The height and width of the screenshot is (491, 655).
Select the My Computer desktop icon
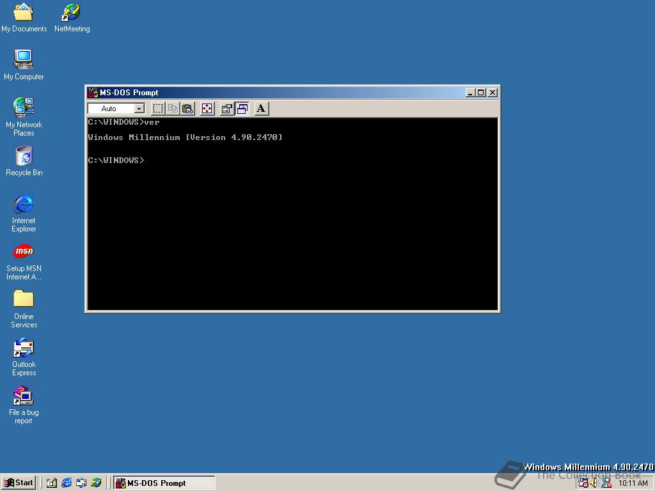(24, 65)
